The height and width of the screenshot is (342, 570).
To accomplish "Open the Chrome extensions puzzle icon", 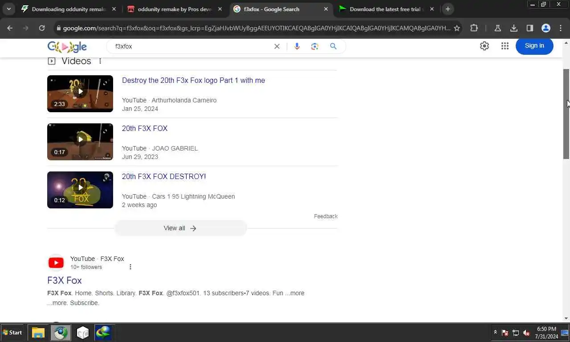I will click(x=474, y=28).
